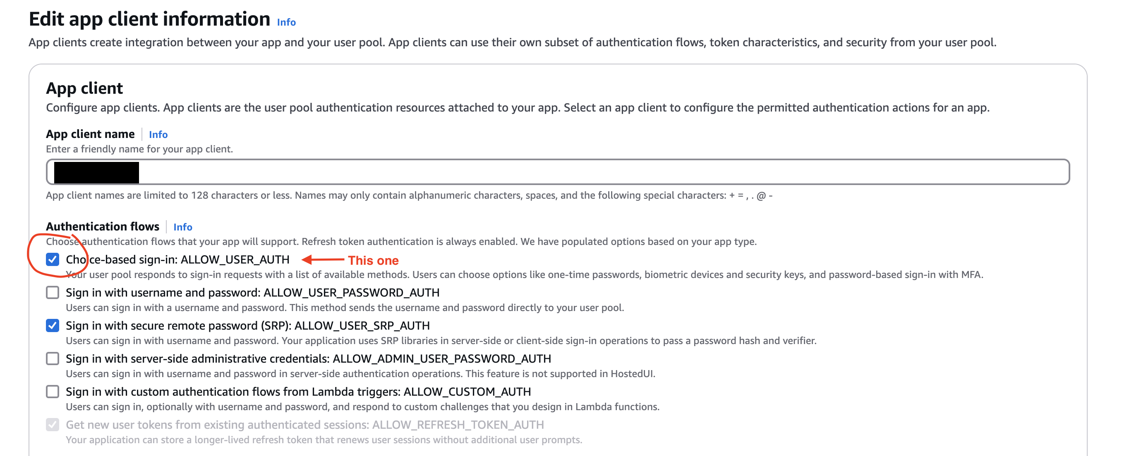Click 'Configure app clients' description paragraph
The width and height of the screenshot is (1122, 456).
tap(518, 108)
